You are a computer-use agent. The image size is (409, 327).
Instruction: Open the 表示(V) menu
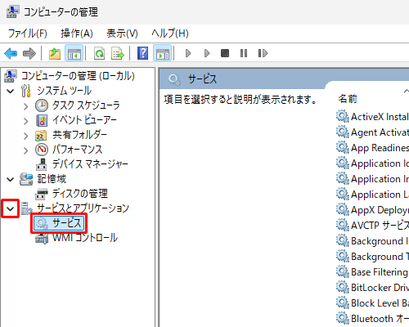(x=122, y=34)
